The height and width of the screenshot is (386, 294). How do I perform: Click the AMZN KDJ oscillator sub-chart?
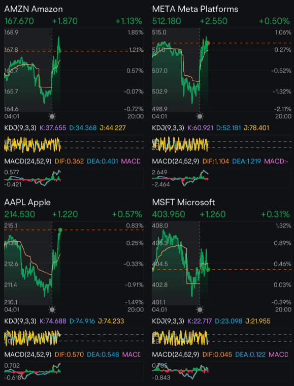pos(74,145)
